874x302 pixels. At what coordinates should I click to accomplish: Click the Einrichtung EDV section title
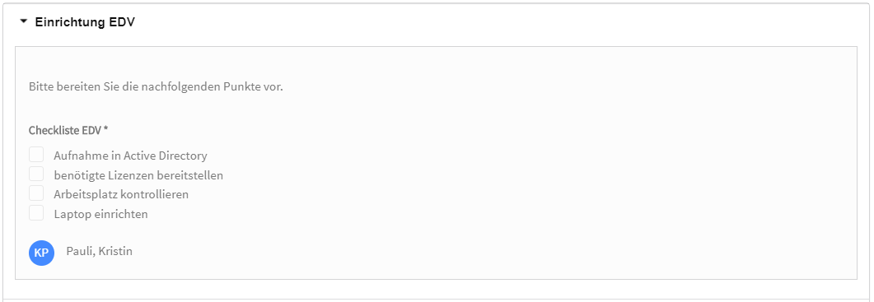click(x=85, y=22)
